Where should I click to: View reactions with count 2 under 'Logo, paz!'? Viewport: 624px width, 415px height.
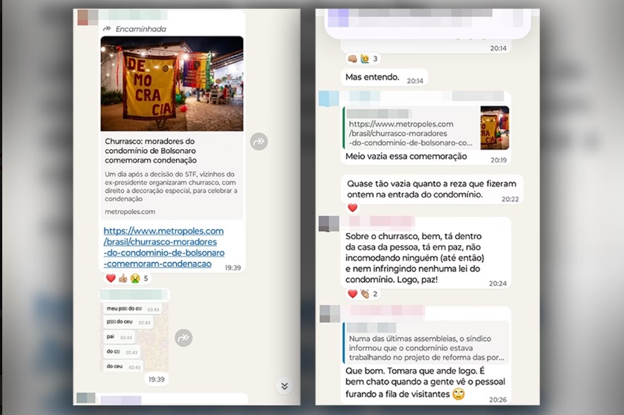click(363, 294)
